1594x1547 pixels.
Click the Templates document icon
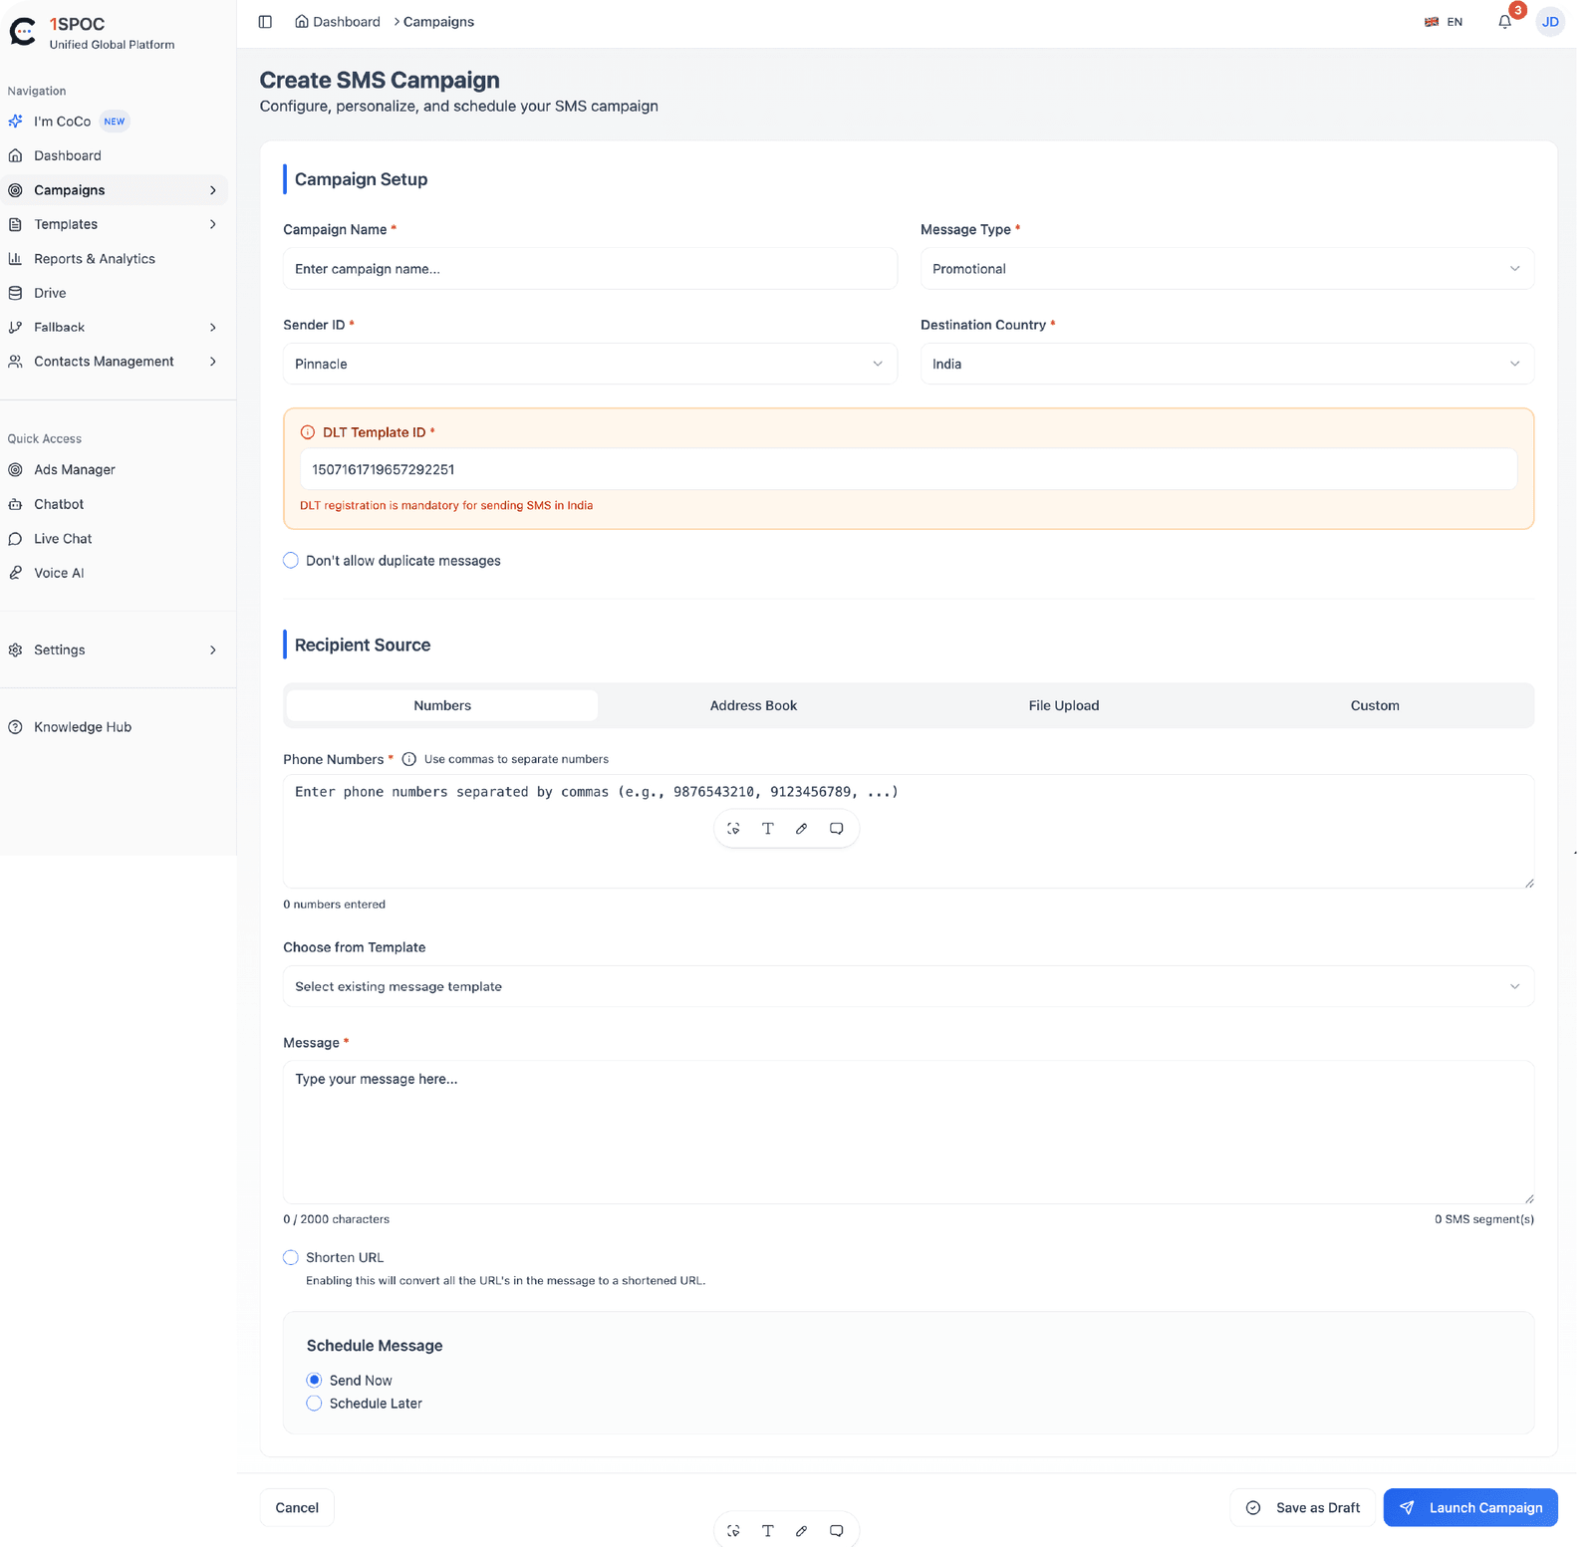coord(15,224)
